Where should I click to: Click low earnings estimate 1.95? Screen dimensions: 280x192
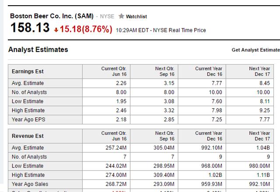(121, 101)
